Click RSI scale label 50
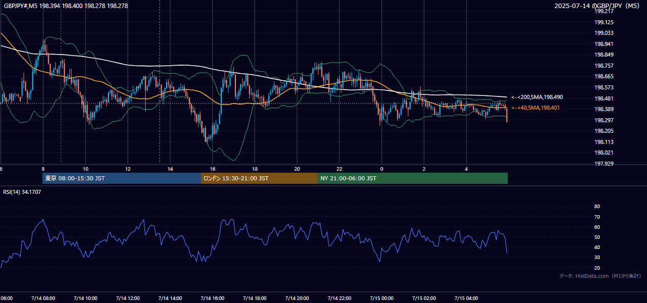 click(x=597, y=237)
